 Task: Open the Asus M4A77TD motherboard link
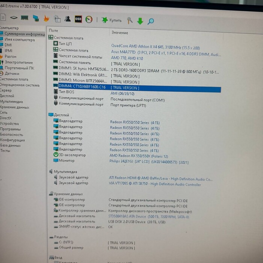coord(166,53)
